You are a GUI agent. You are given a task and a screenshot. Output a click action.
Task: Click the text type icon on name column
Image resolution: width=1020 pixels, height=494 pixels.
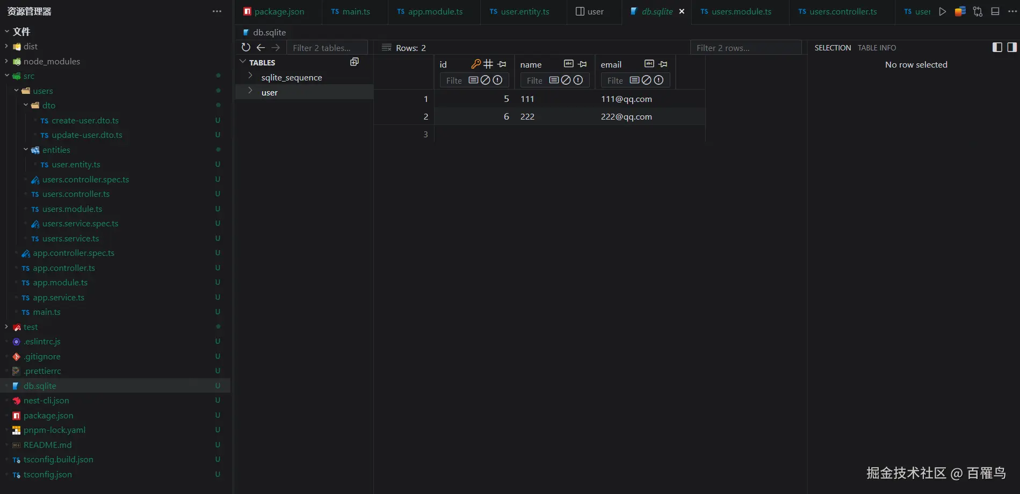[569, 64]
